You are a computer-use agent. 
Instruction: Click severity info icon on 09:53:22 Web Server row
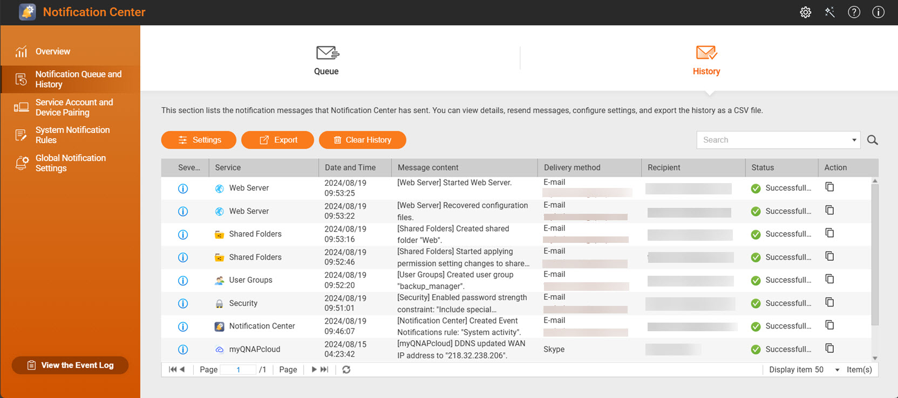pyautogui.click(x=183, y=212)
